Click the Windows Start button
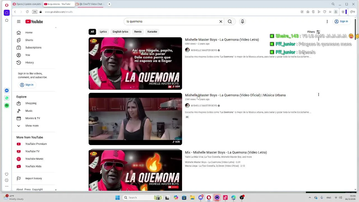This screenshot has height=202, width=359. pos(118,198)
